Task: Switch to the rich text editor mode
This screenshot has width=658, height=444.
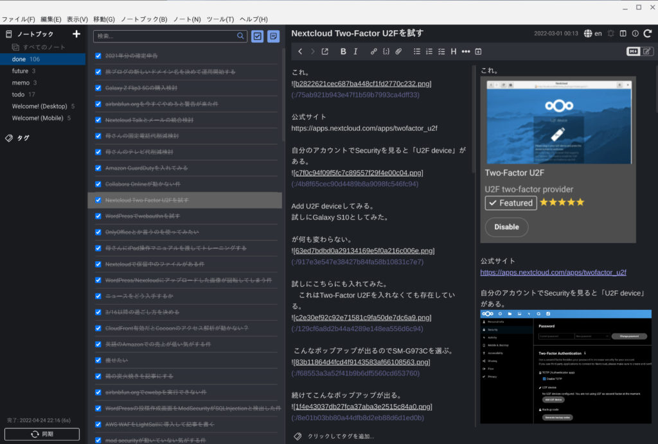Action: tap(647, 51)
